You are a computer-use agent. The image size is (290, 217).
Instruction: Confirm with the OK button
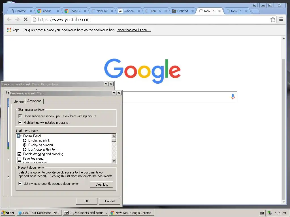(x=87, y=201)
